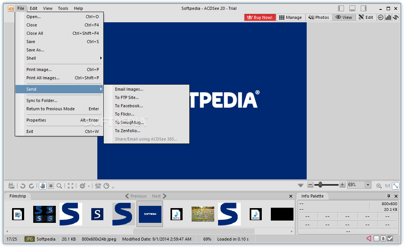Open the 69% zoom level dropdown
The image size is (404, 247).
click(x=368, y=185)
